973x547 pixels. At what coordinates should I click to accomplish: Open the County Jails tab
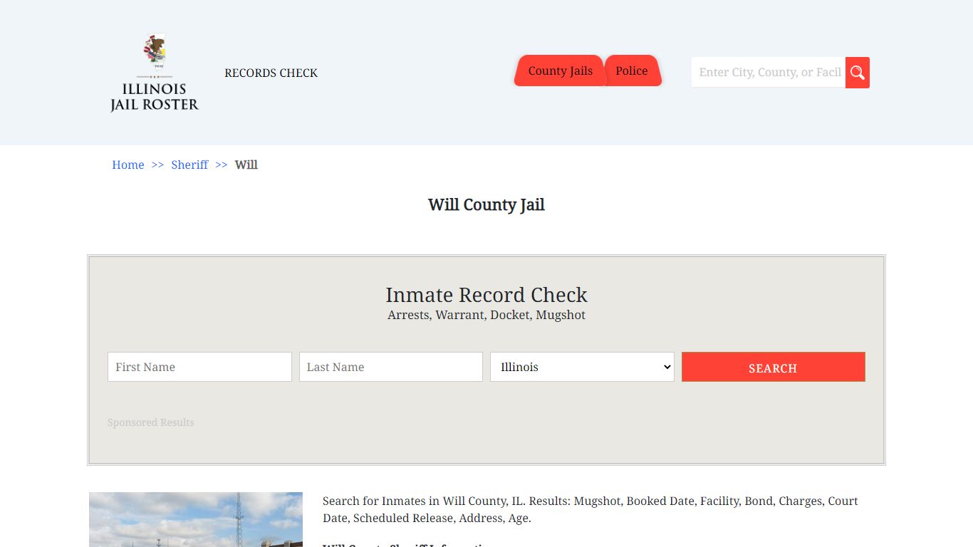[560, 71]
